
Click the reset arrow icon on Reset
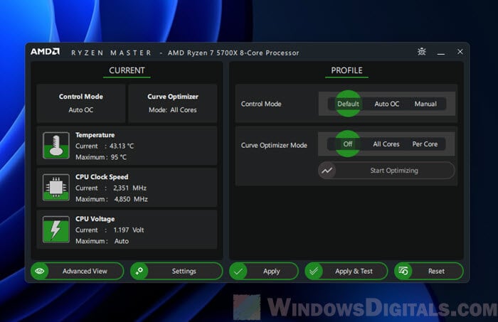point(403,272)
